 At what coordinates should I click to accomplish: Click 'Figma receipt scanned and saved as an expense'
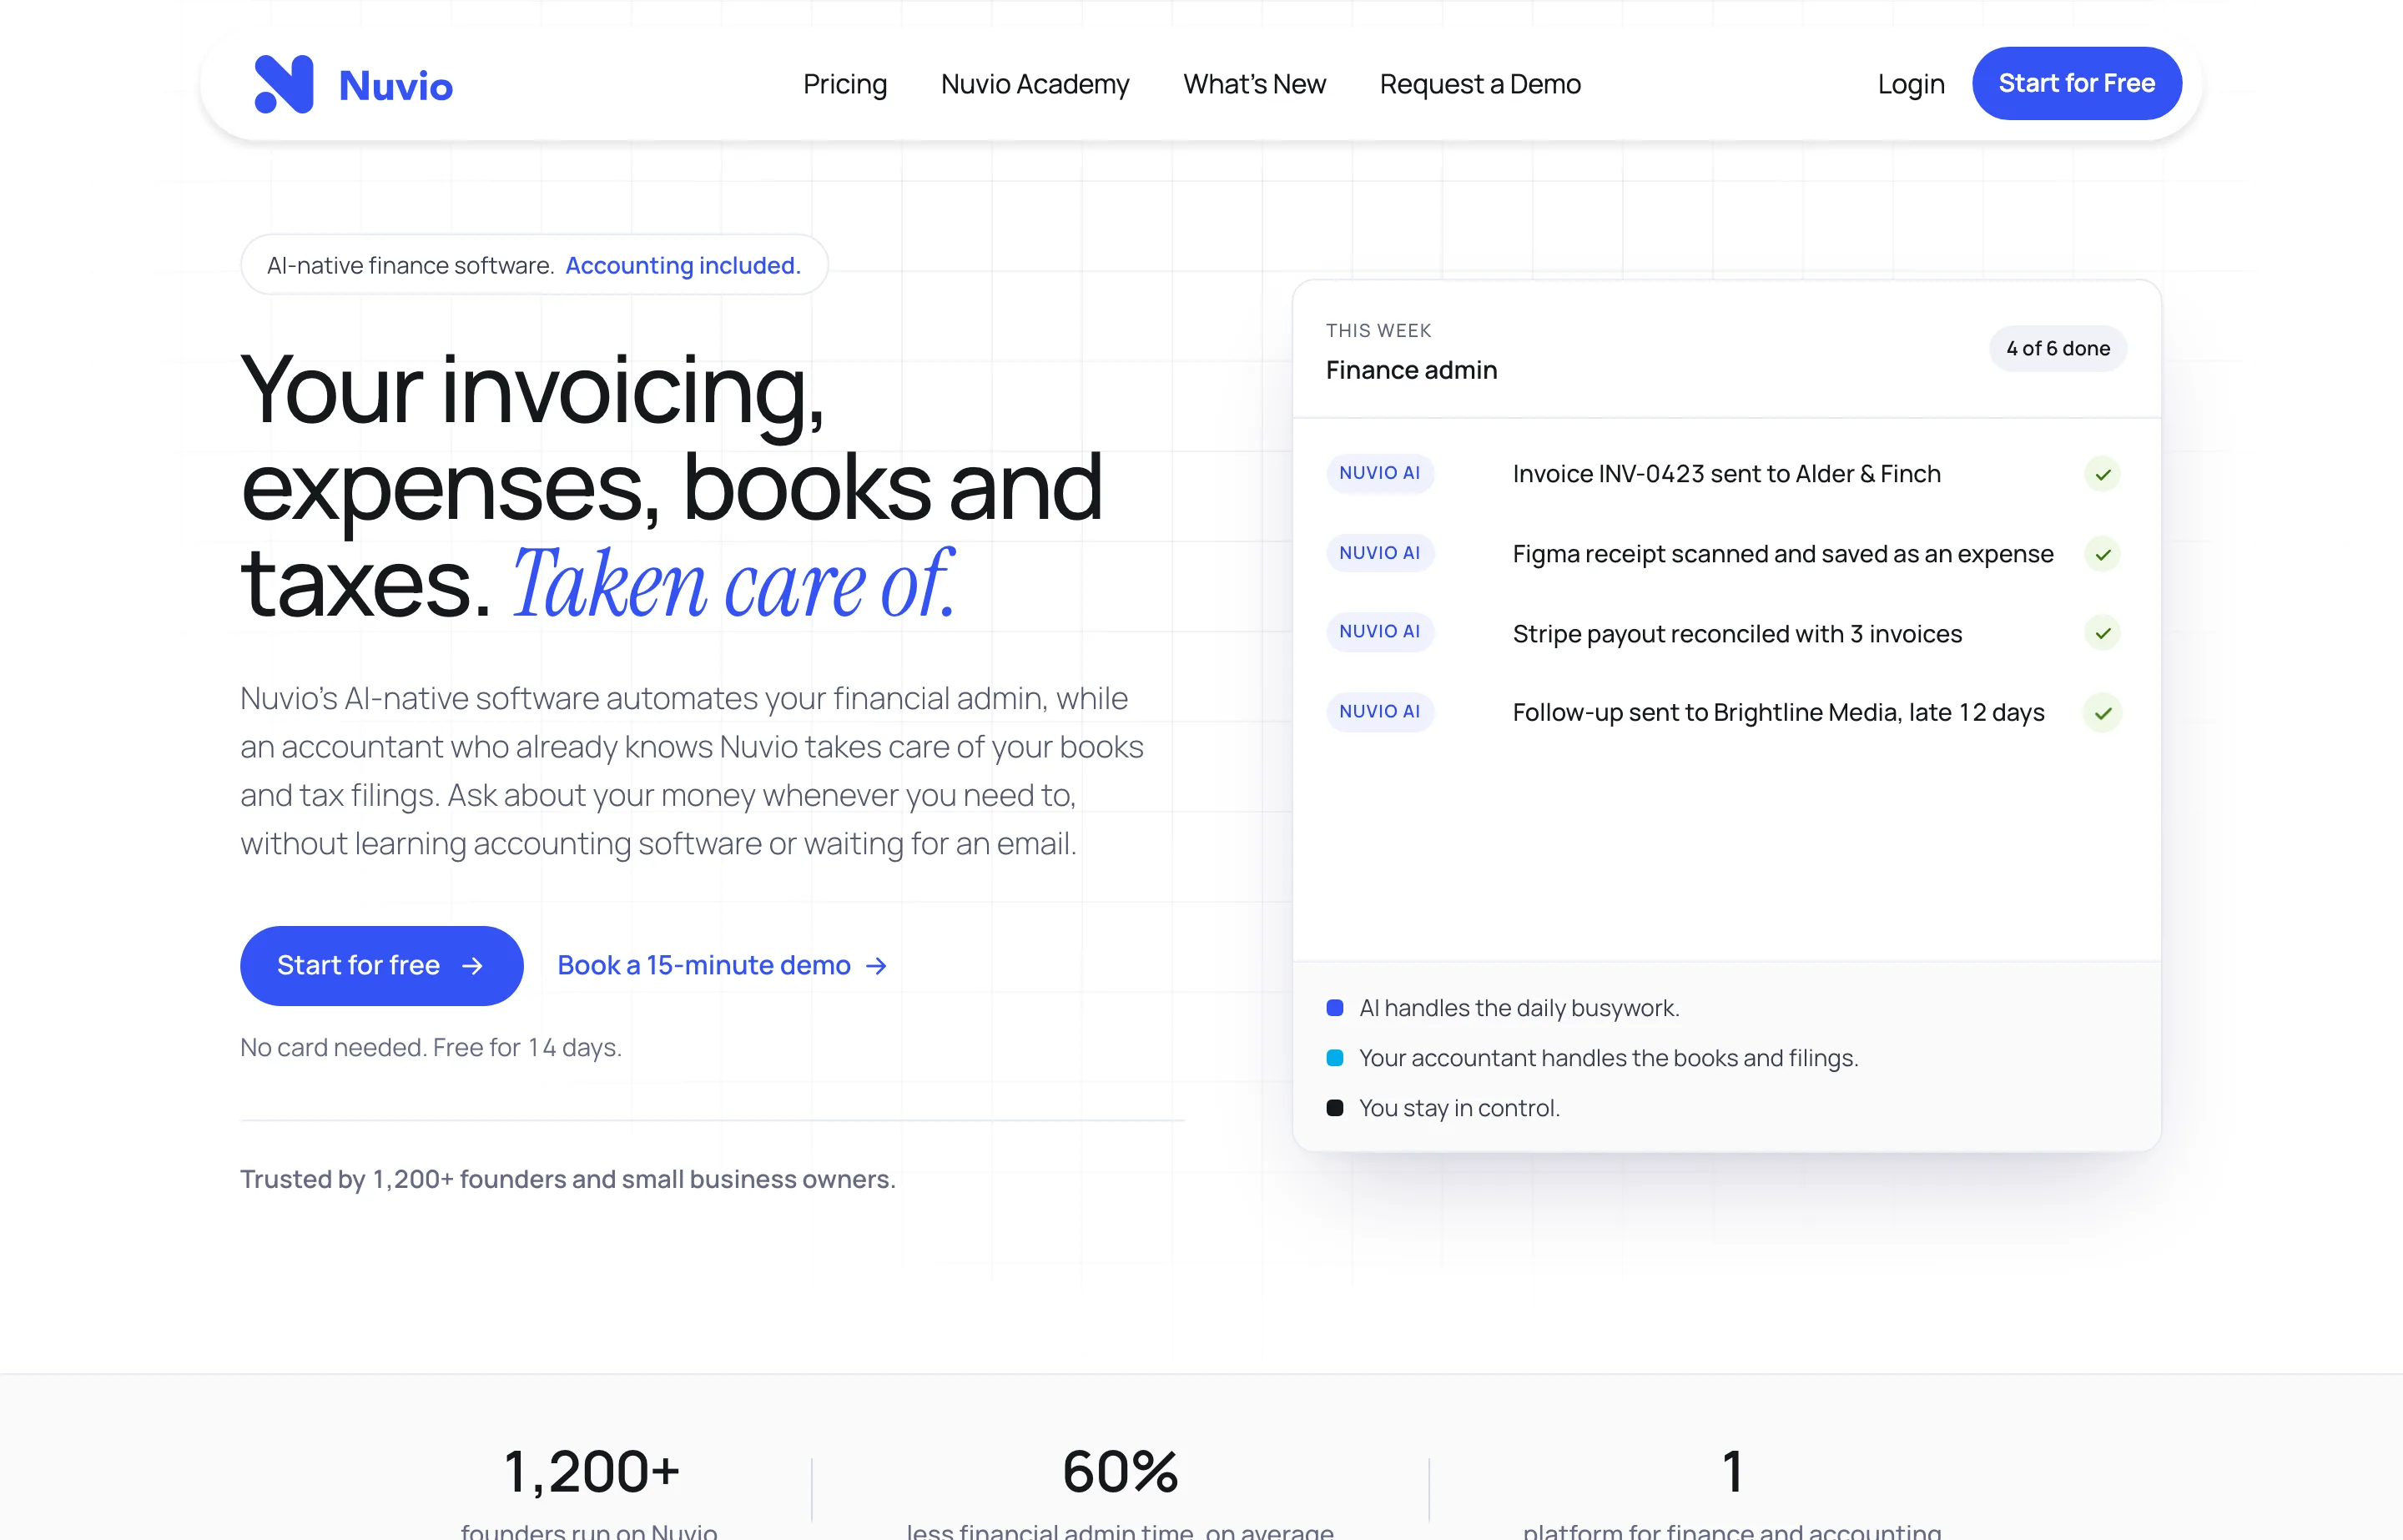pos(1782,554)
